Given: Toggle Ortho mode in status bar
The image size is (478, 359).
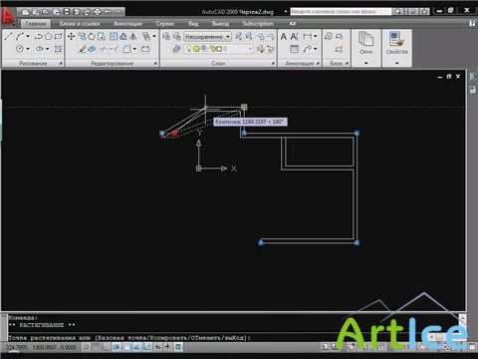Looking at the screenshot, I should pyautogui.click(x=106, y=347).
